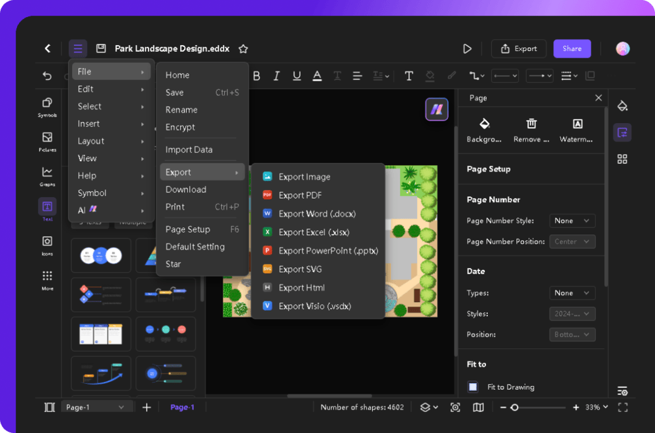Click the Watermark option

(x=576, y=130)
